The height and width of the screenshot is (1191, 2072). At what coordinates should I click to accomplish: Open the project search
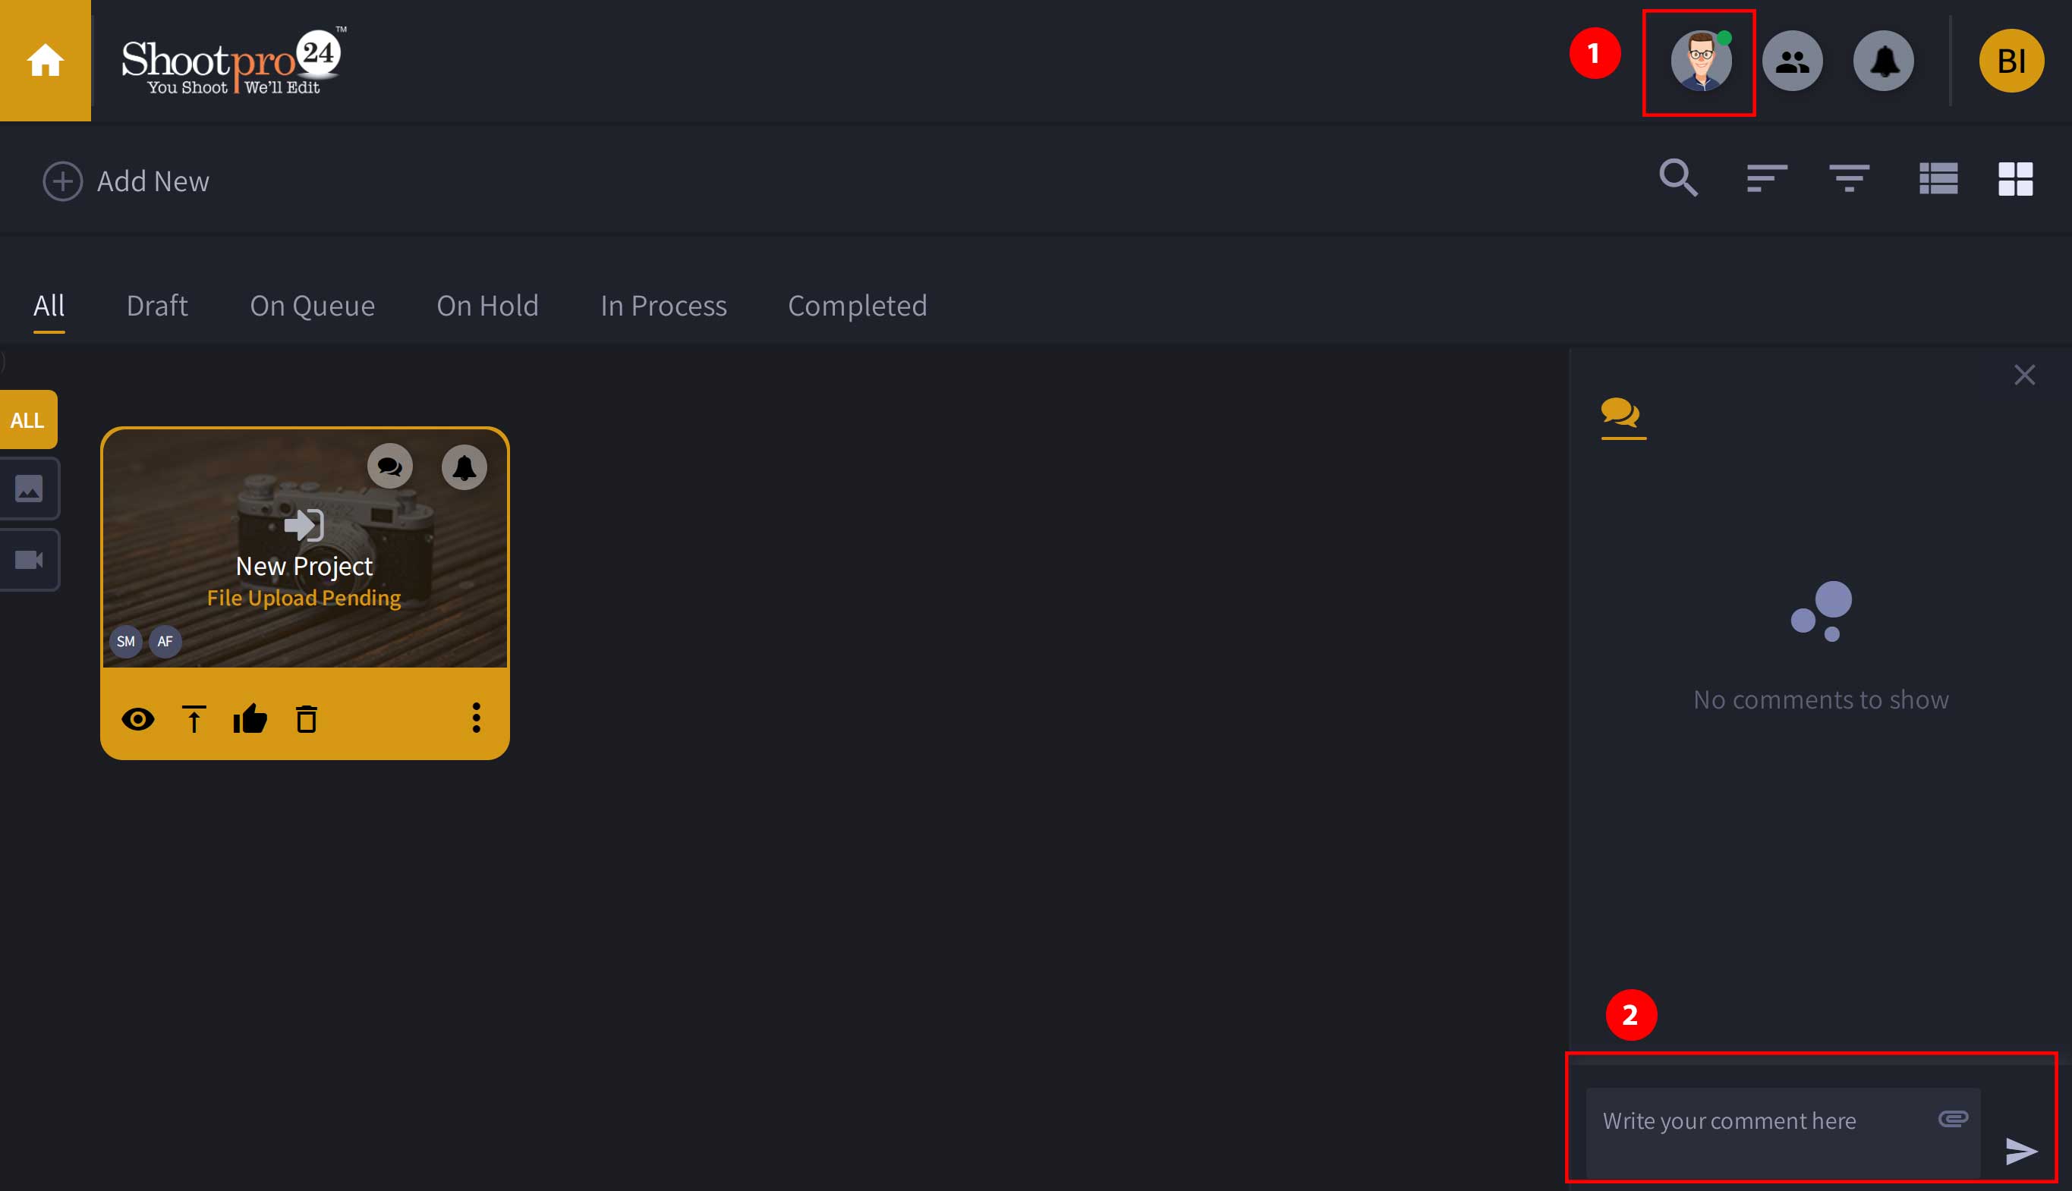click(x=1678, y=179)
